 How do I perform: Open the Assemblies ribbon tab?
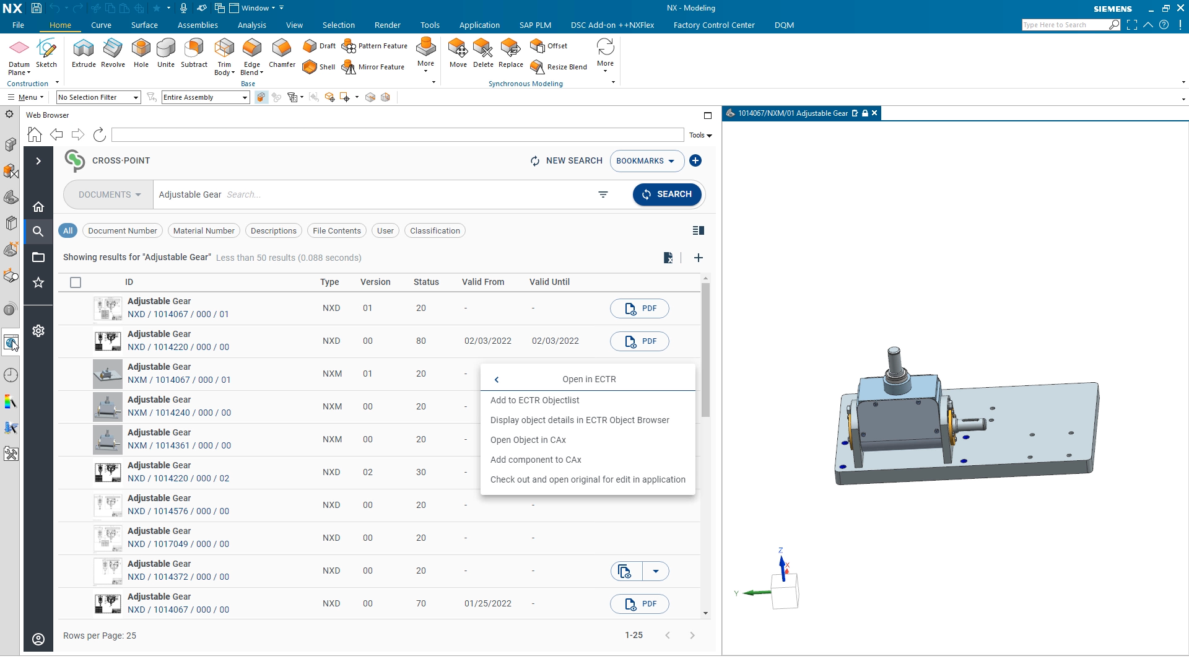coord(198,25)
